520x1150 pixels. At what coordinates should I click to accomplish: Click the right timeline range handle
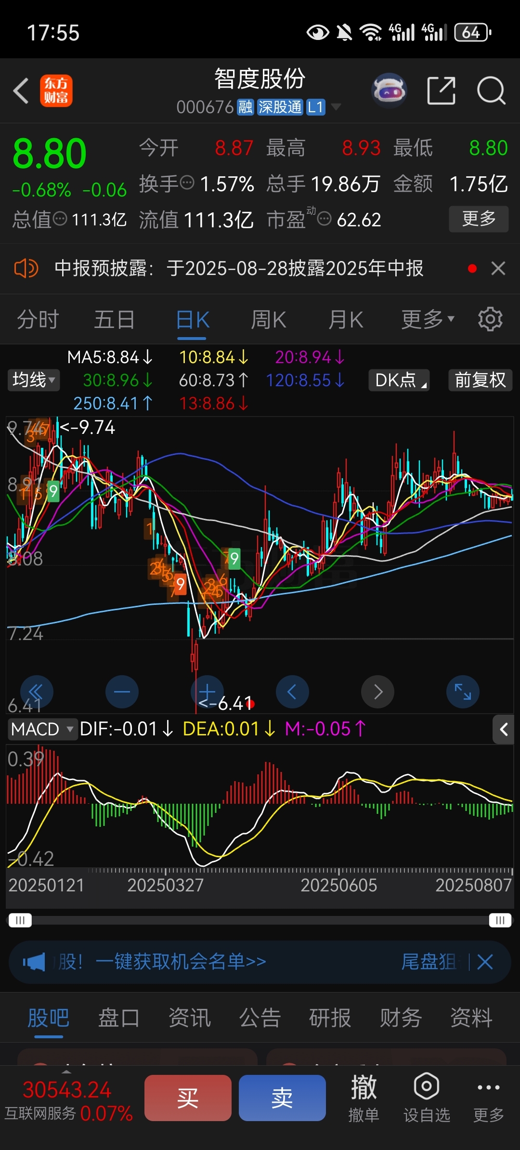point(500,920)
